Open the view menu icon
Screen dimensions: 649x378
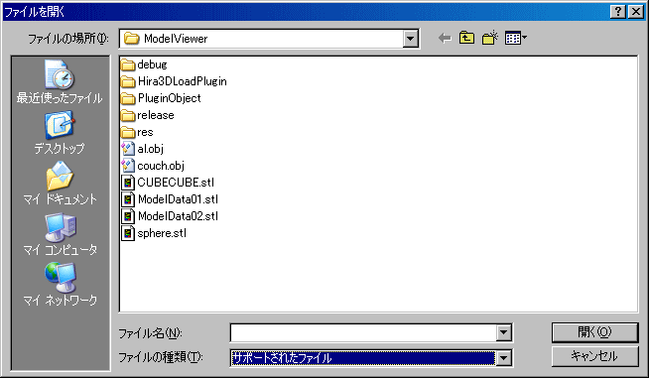click(516, 38)
